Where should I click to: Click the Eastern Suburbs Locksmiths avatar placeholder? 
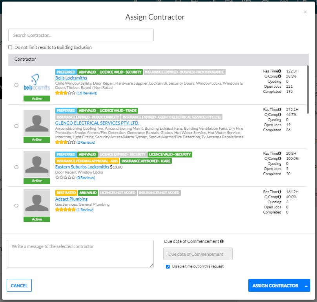coord(37,164)
